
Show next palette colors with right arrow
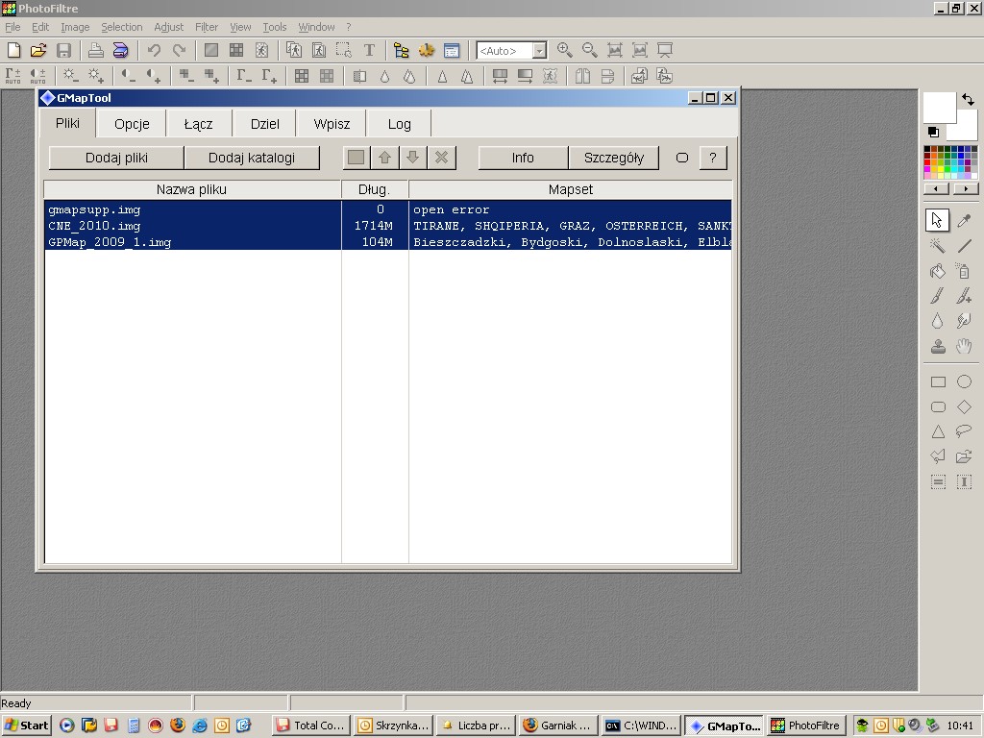tap(964, 189)
